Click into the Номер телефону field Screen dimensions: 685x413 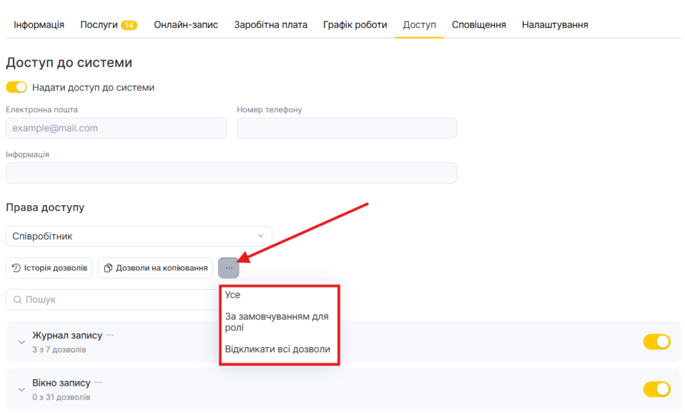(x=347, y=128)
